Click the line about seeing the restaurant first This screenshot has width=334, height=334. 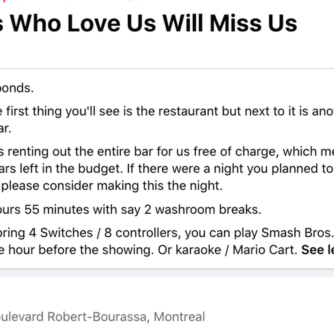(x=167, y=111)
